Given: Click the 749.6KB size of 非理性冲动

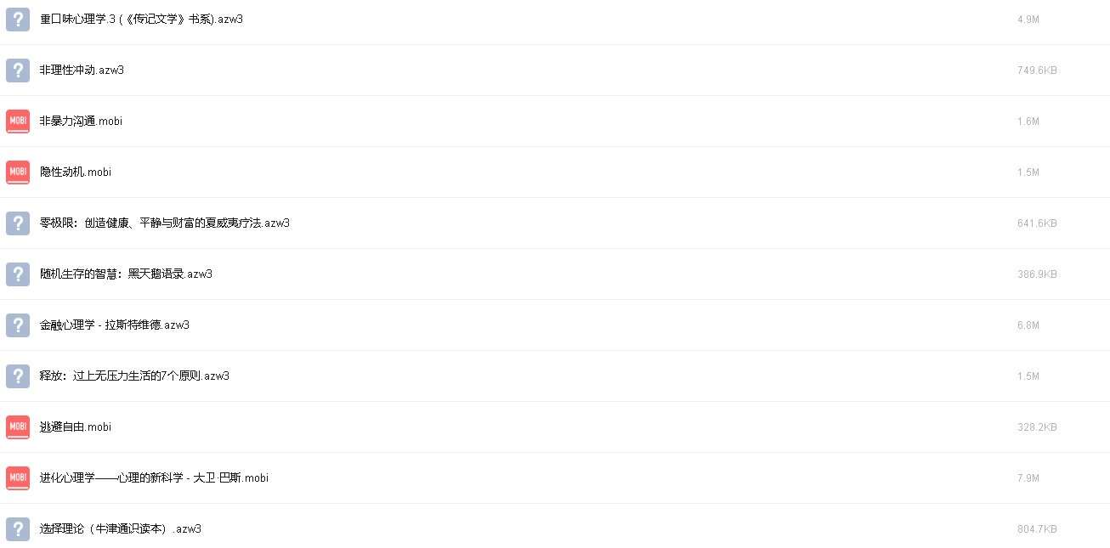Looking at the screenshot, I should click(1037, 71).
